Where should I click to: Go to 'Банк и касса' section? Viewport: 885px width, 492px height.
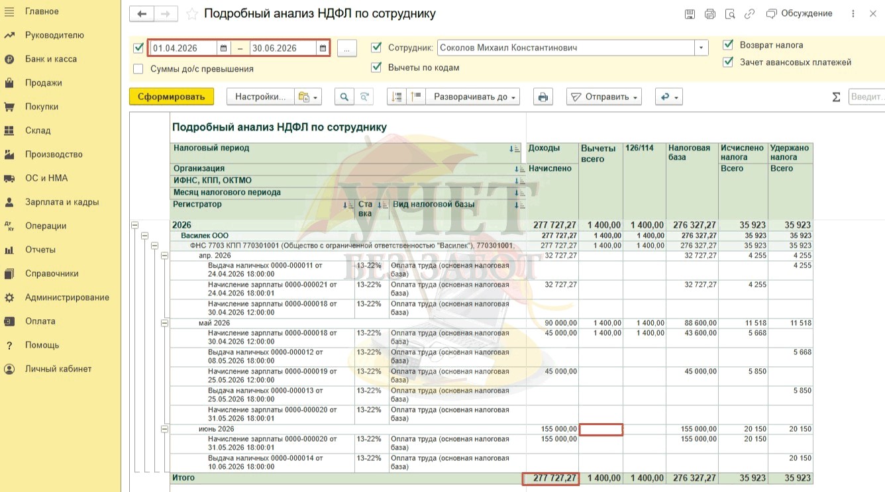pyautogui.click(x=50, y=59)
